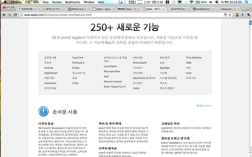The image size is (252, 157).
Task: Click the vertical scrollbar thumb
Action: [x=250, y=22]
